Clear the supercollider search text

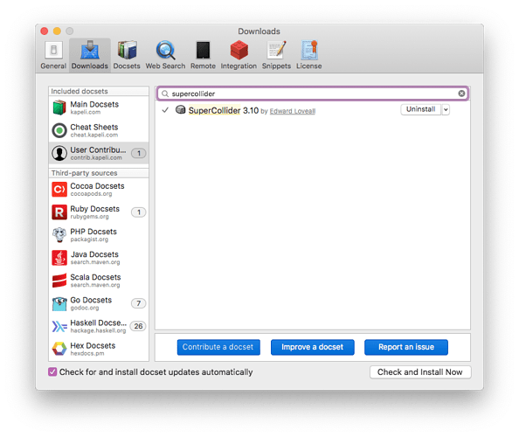[461, 94]
